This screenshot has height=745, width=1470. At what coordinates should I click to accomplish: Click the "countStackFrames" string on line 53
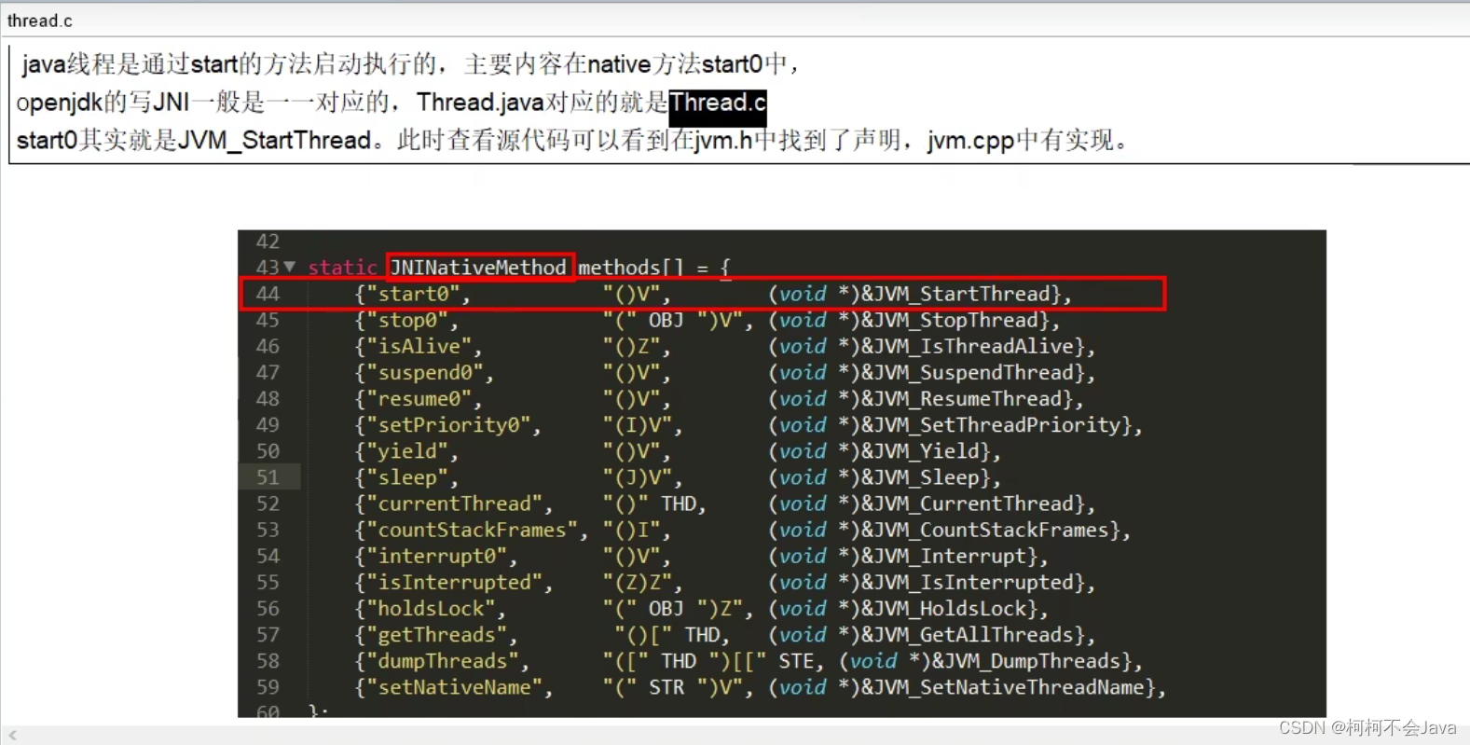[472, 530]
